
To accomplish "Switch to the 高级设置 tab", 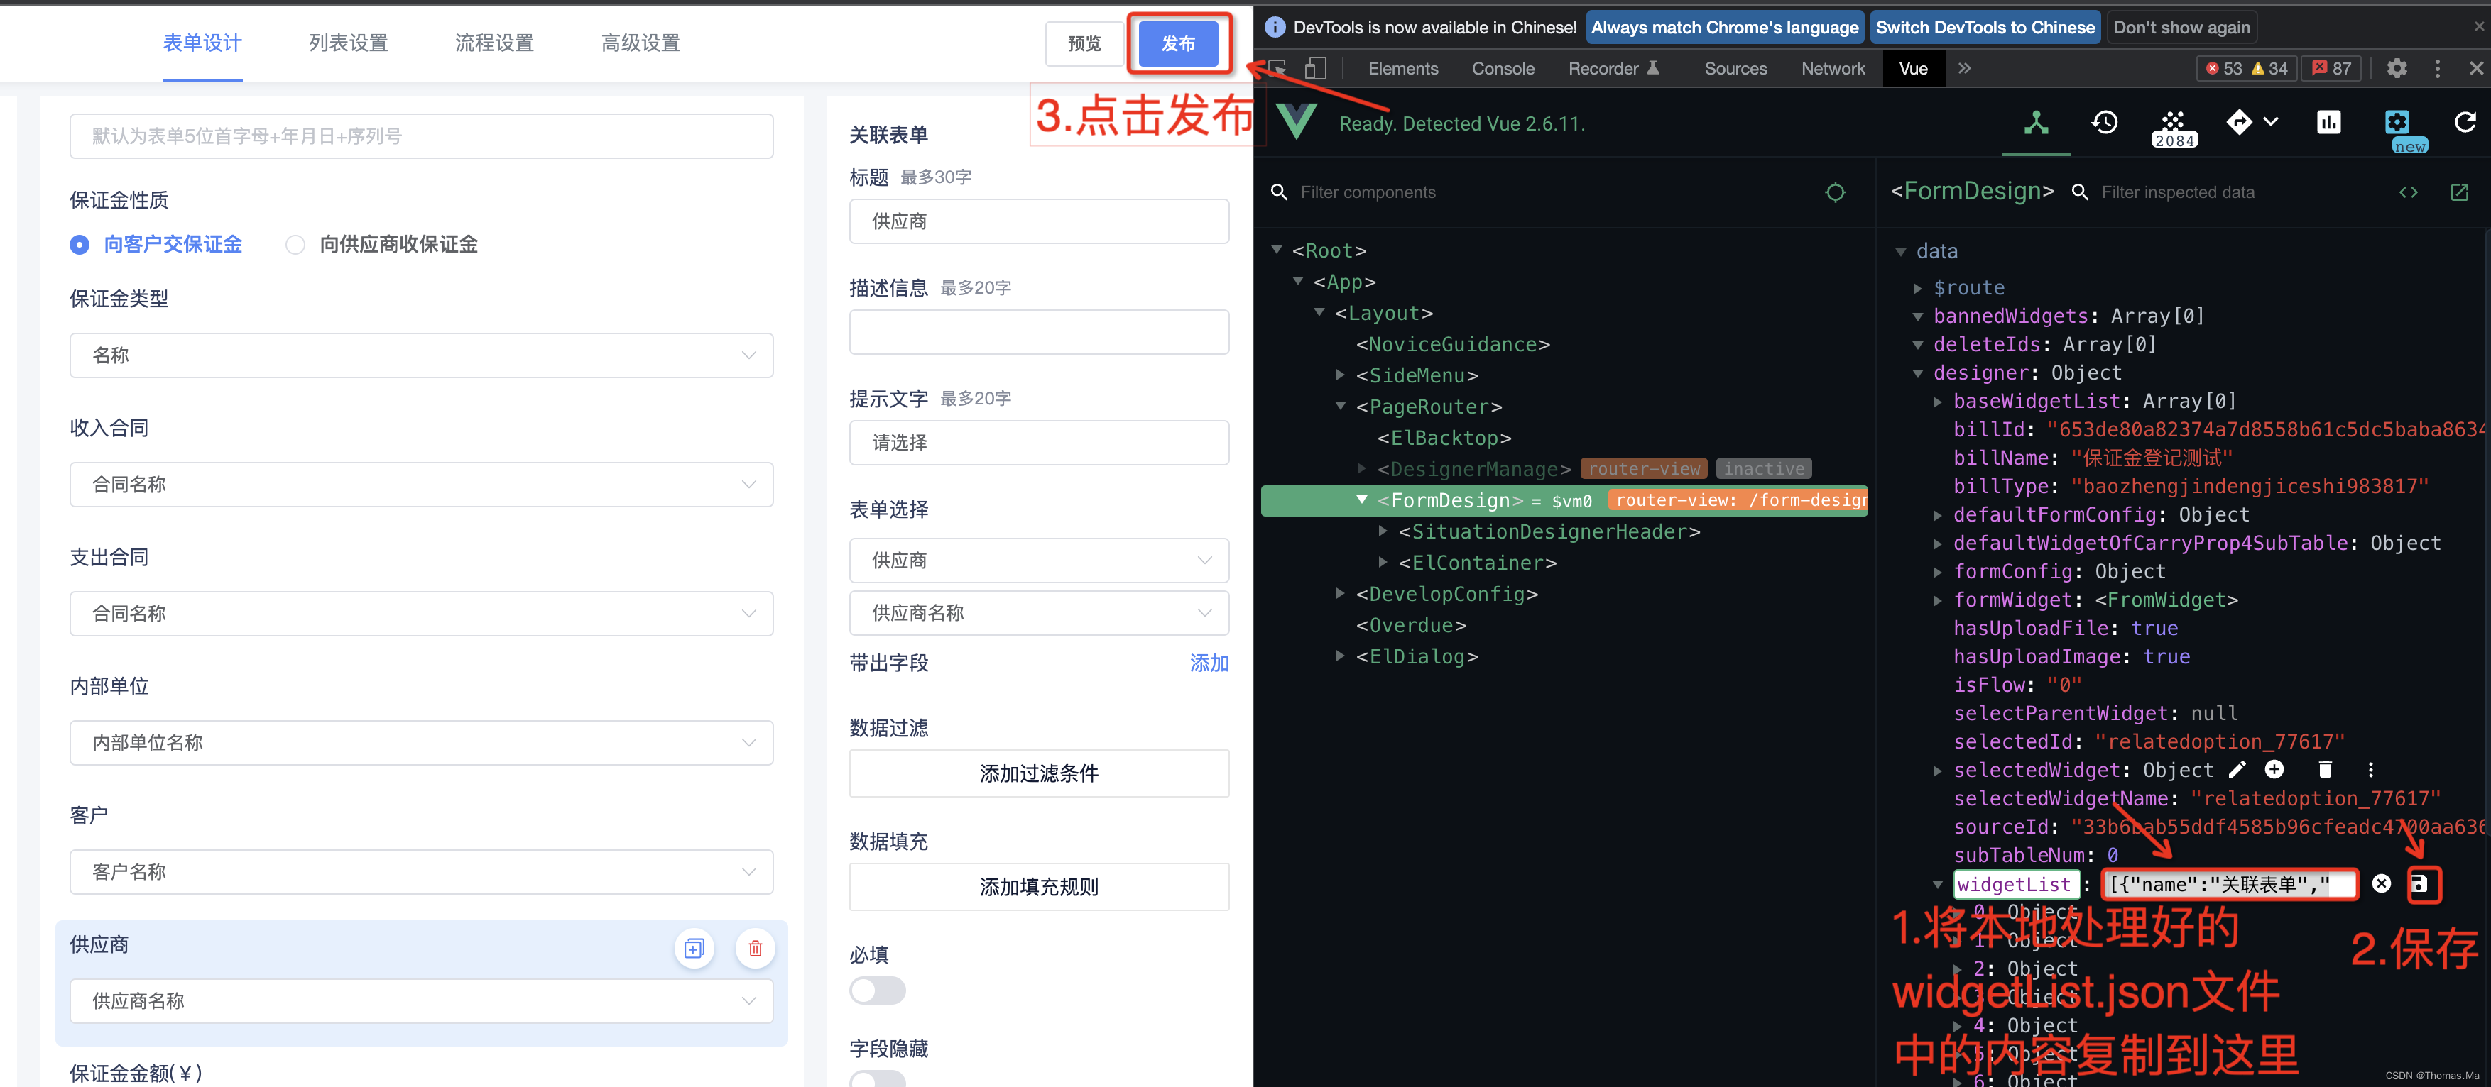I will point(641,43).
